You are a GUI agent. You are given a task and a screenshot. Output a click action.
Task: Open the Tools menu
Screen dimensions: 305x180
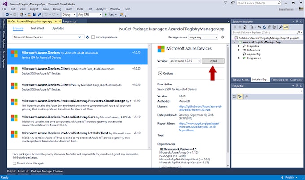[x=79, y=9]
